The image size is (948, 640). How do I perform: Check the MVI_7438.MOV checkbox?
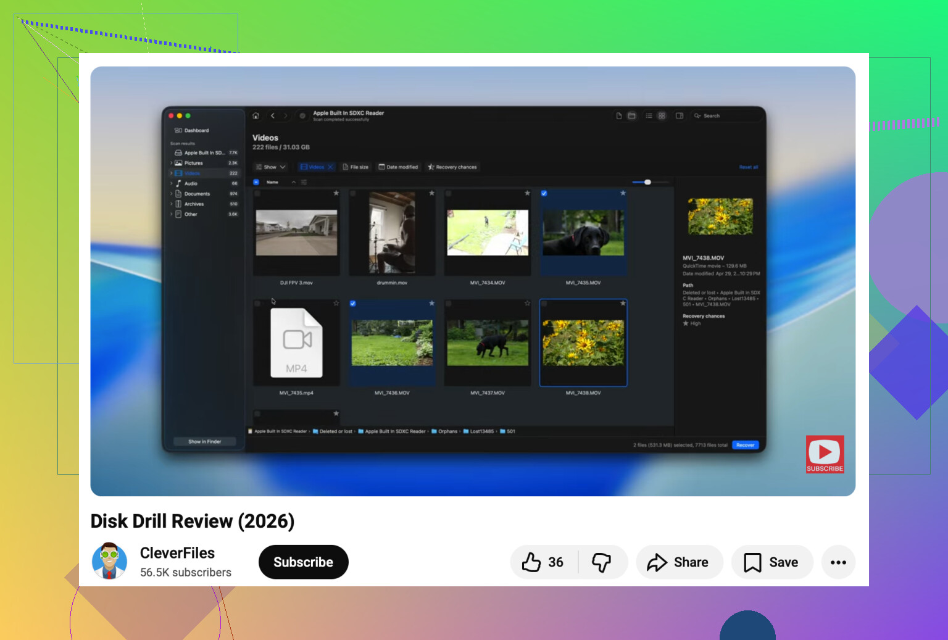click(544, 304)
